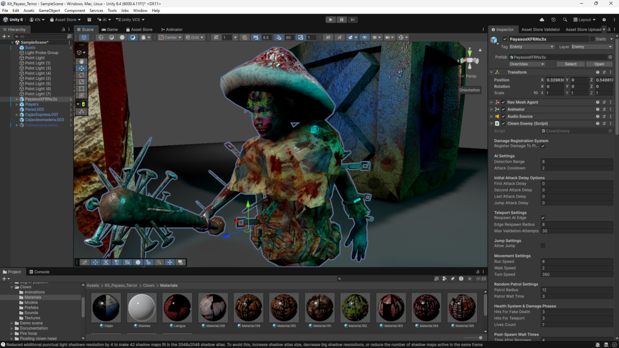Open the undo history icon
The width and height of the screenshot is (619, 348).
(553, 20)
